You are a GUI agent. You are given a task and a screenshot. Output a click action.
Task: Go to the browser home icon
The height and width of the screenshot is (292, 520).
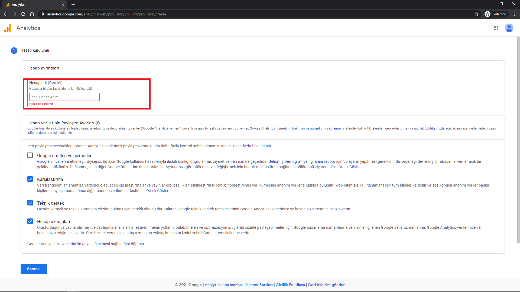(32, 14)
